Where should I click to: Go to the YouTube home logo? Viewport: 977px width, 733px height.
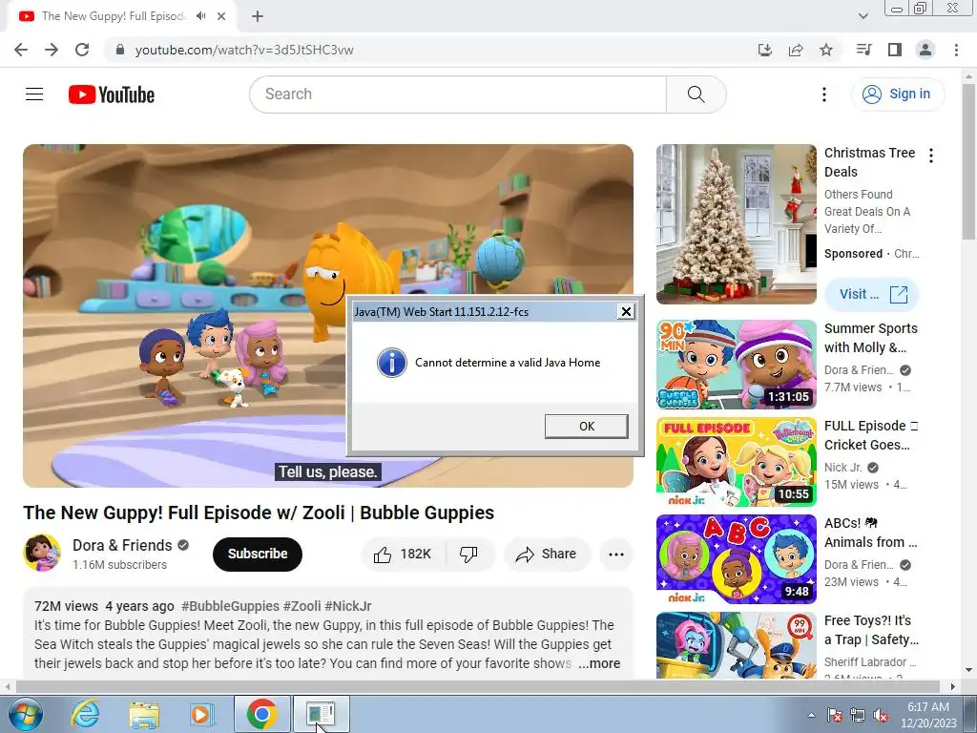click(x=112, y=94)
